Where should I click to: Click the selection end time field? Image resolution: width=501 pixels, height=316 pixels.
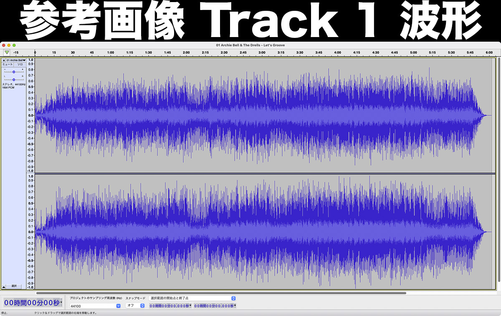(214, 306)
